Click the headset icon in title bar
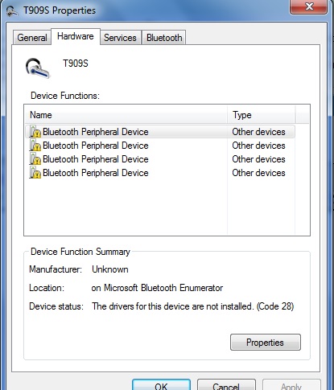The image size is (334, 390). 12,11
